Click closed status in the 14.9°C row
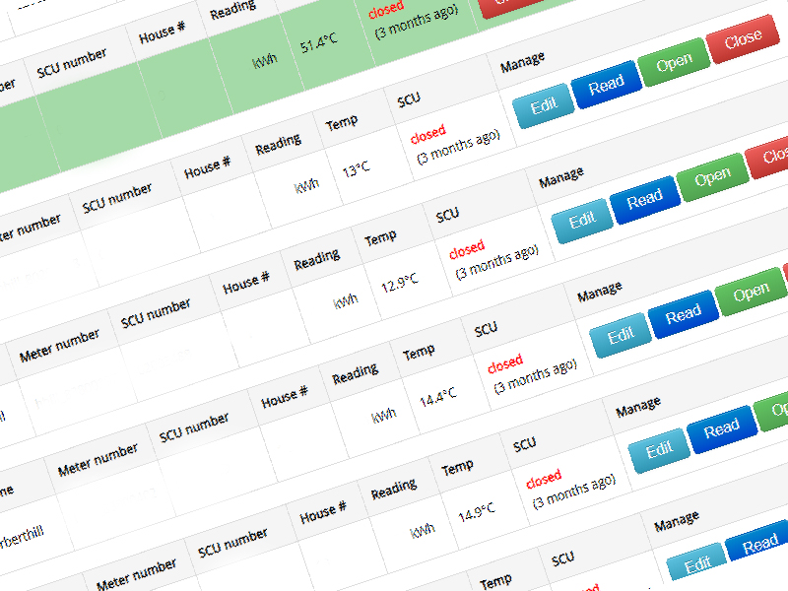 (544, 478)
